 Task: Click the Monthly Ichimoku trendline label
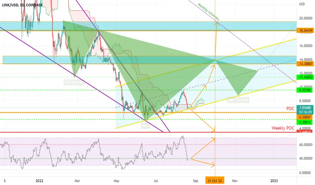[x=208, y=12]
